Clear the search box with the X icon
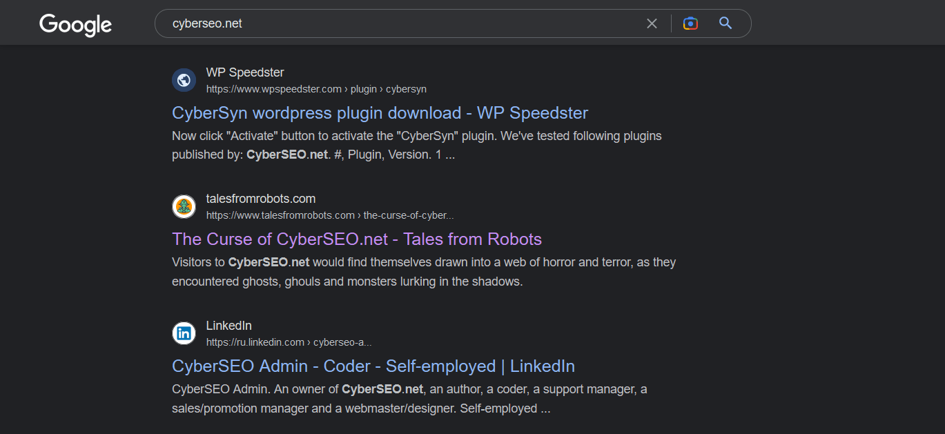This screenshot has width=945, height=434. coord(652,23)
